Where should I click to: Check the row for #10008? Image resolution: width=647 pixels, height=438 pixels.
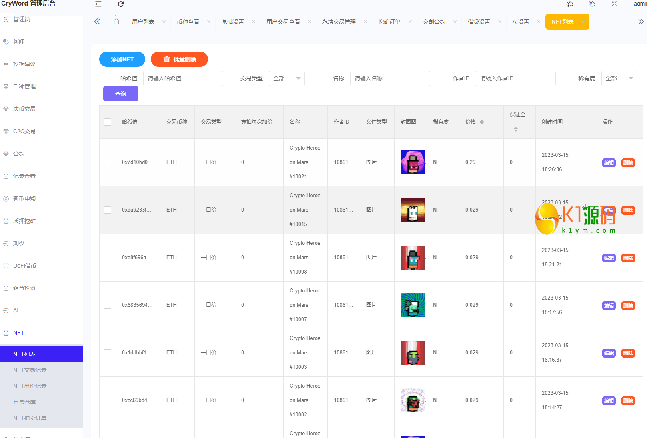coord(108,258)
